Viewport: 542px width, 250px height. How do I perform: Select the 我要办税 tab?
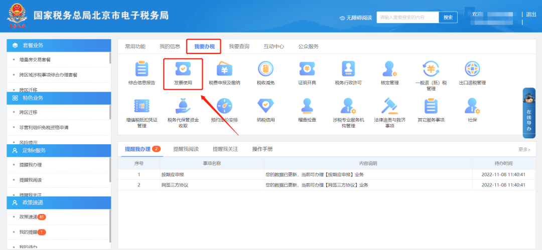click(204, 47)
